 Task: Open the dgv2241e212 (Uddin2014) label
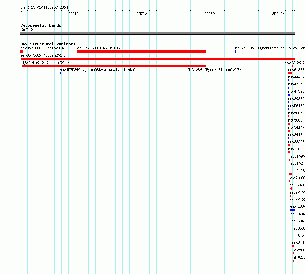point(45,62)
